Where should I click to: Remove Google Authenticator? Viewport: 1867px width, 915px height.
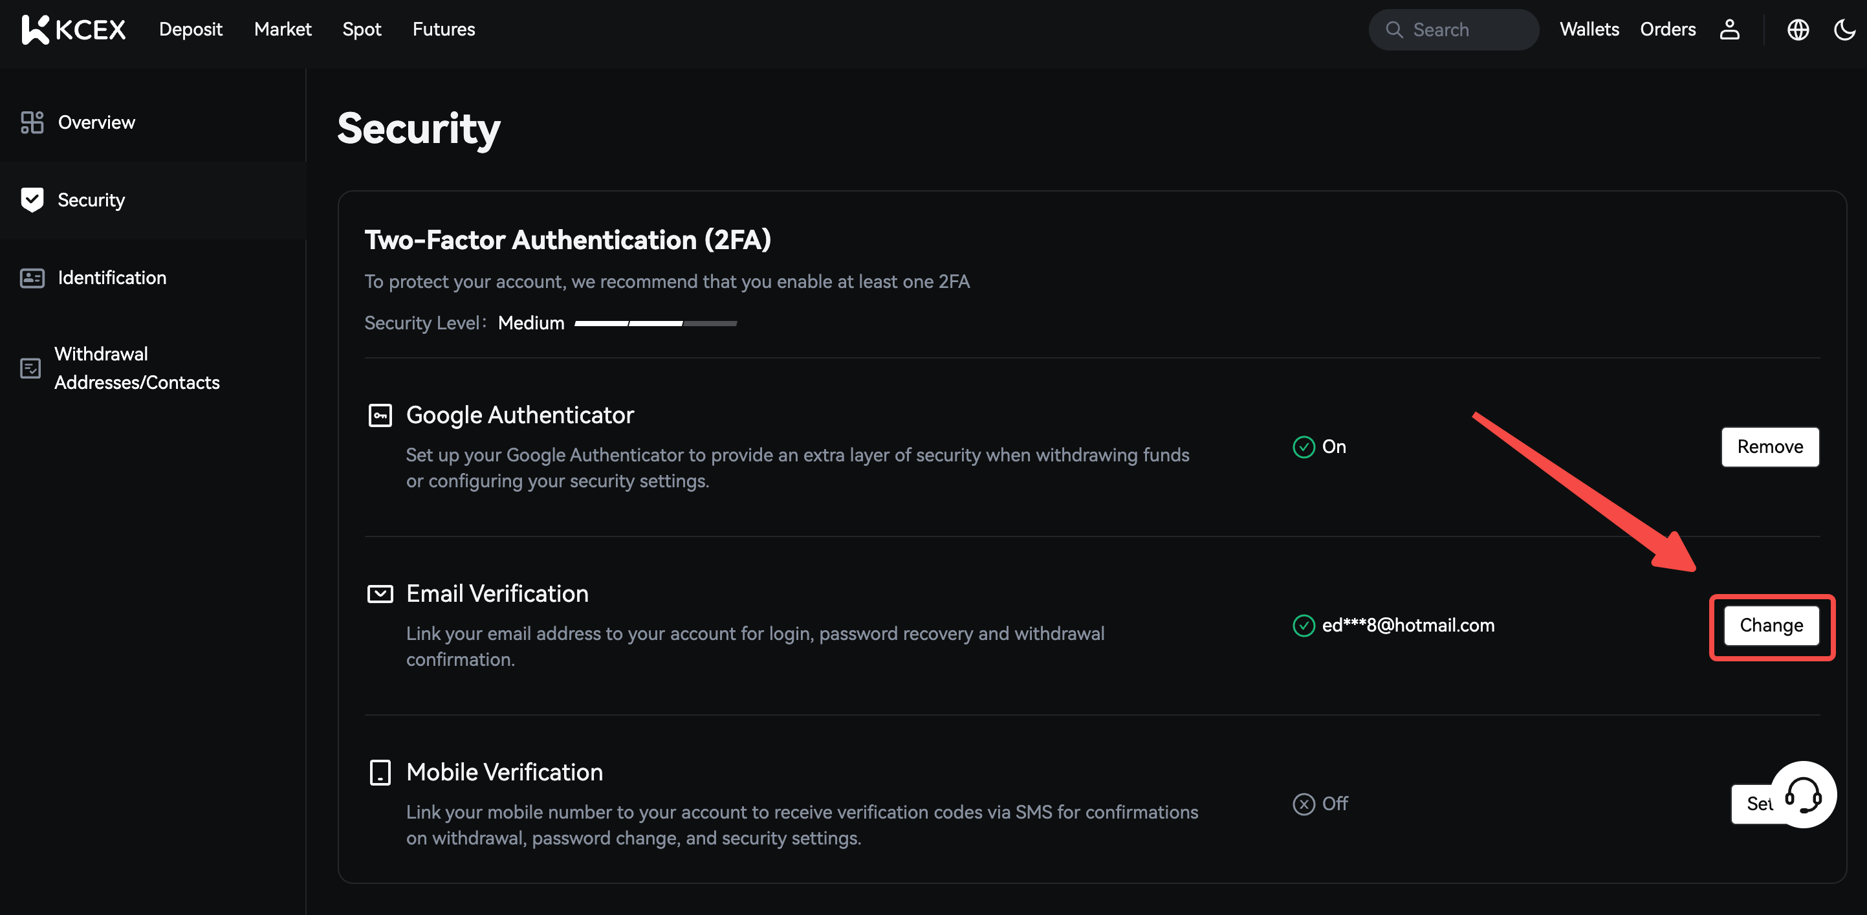click(1769, 446)
